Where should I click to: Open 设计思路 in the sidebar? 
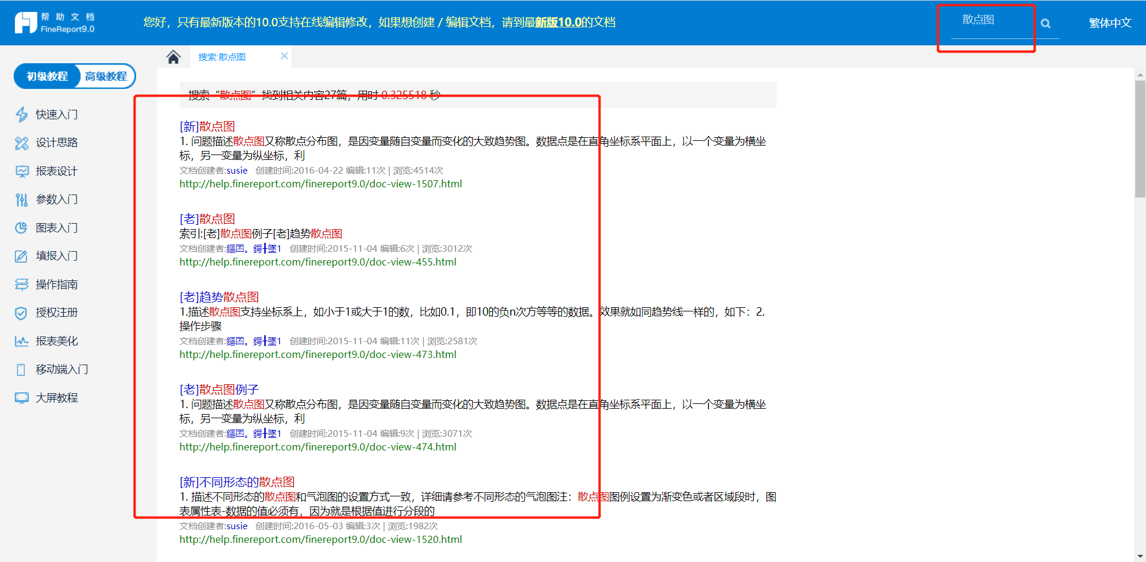tap(57, 143)
